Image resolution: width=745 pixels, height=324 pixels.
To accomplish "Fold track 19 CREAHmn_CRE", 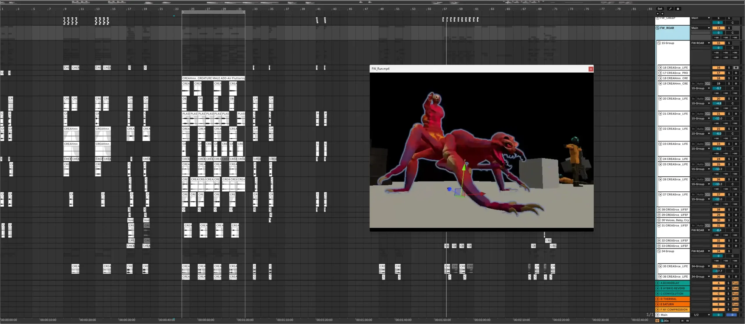I will point(660,84).
